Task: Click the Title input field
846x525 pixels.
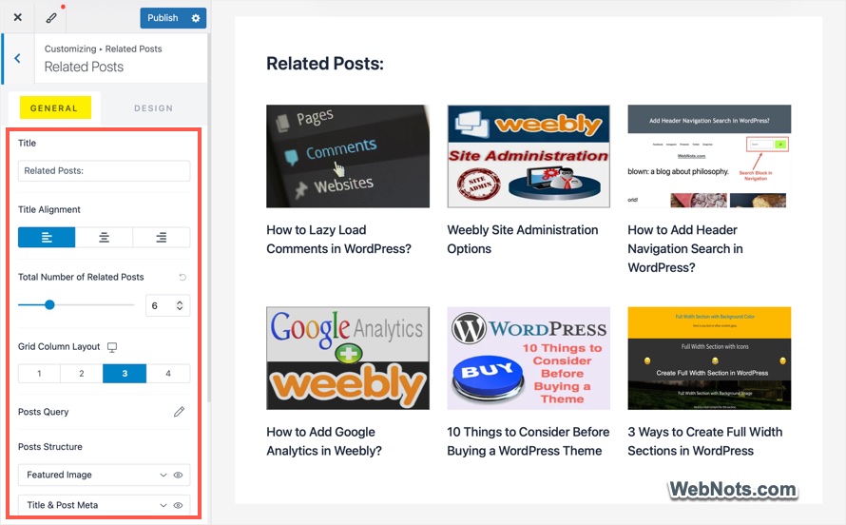Action: point(104,170)
